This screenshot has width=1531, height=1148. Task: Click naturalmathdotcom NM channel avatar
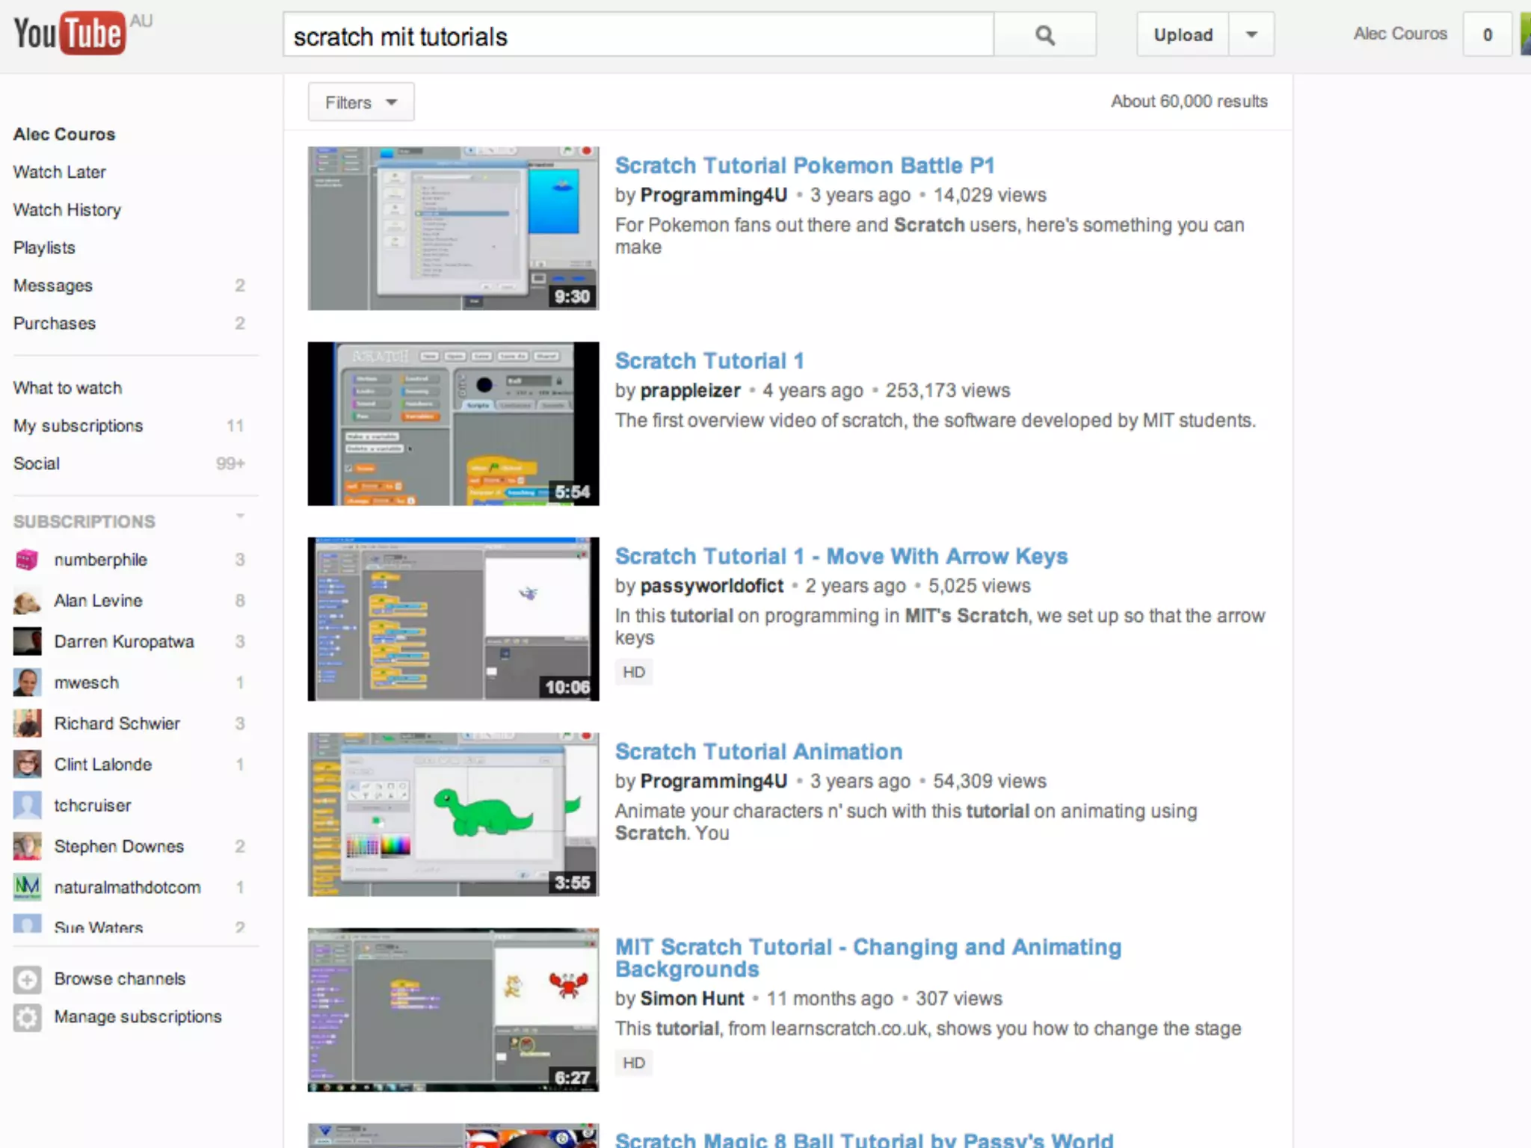click(x=28, y=887)
